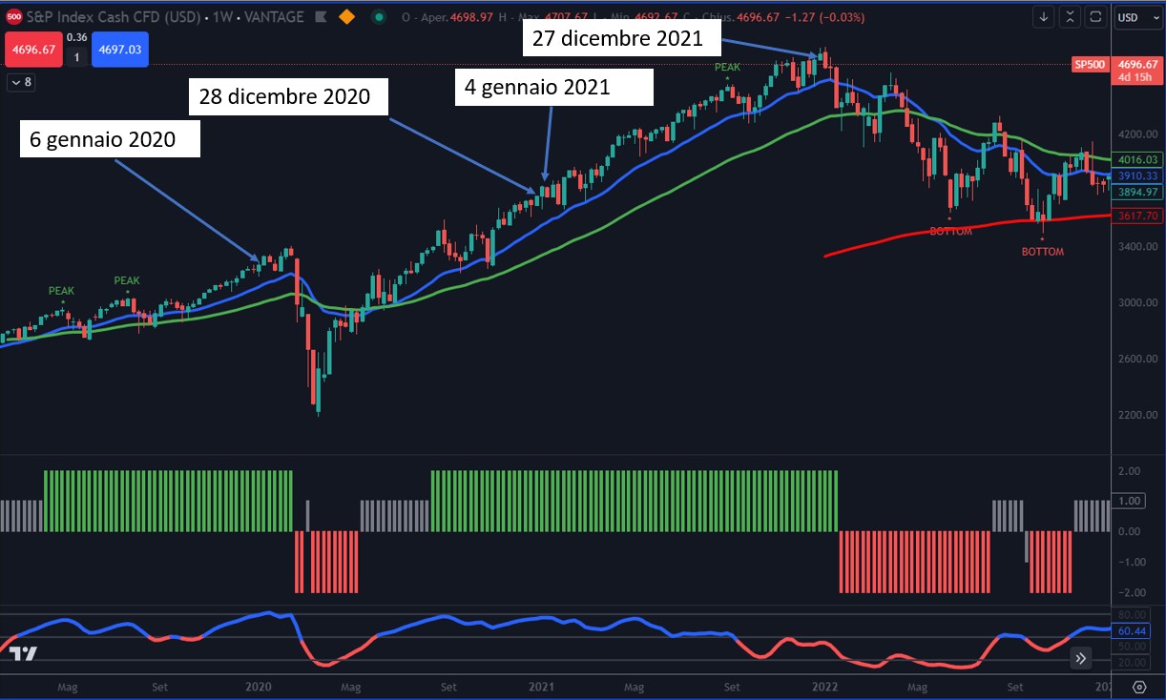Viewport: 1166px width, 700px height.
Task: Open chart settings hexagon gear icon
Action: coord(1139,687)
